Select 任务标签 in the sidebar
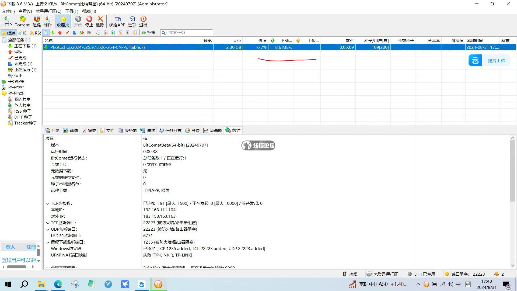 point(13,81)
